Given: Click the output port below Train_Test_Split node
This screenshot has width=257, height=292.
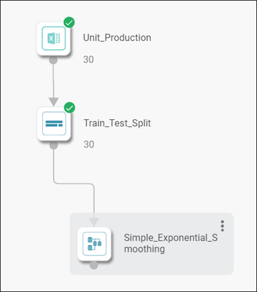Looking at the screenshot, I should point(54,145).
